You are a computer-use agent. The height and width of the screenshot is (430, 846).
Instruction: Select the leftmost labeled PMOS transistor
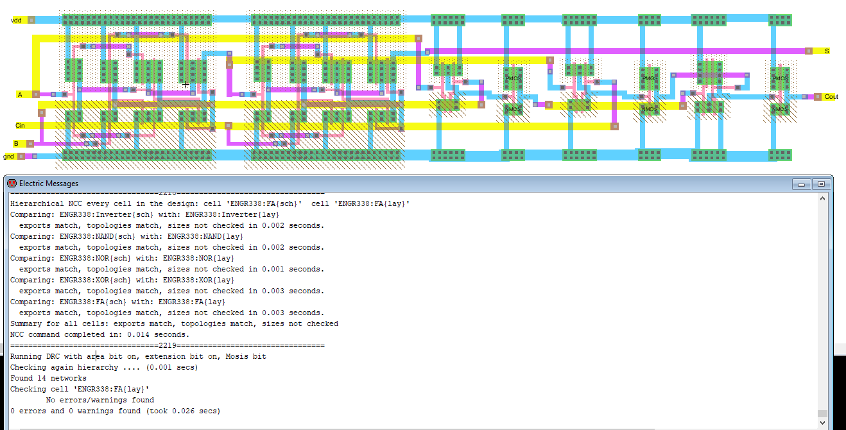(513, 78)
